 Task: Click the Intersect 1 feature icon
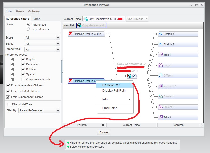161,86
